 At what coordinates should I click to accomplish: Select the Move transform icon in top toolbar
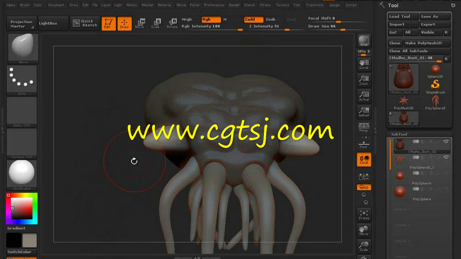tap(140, 24)
